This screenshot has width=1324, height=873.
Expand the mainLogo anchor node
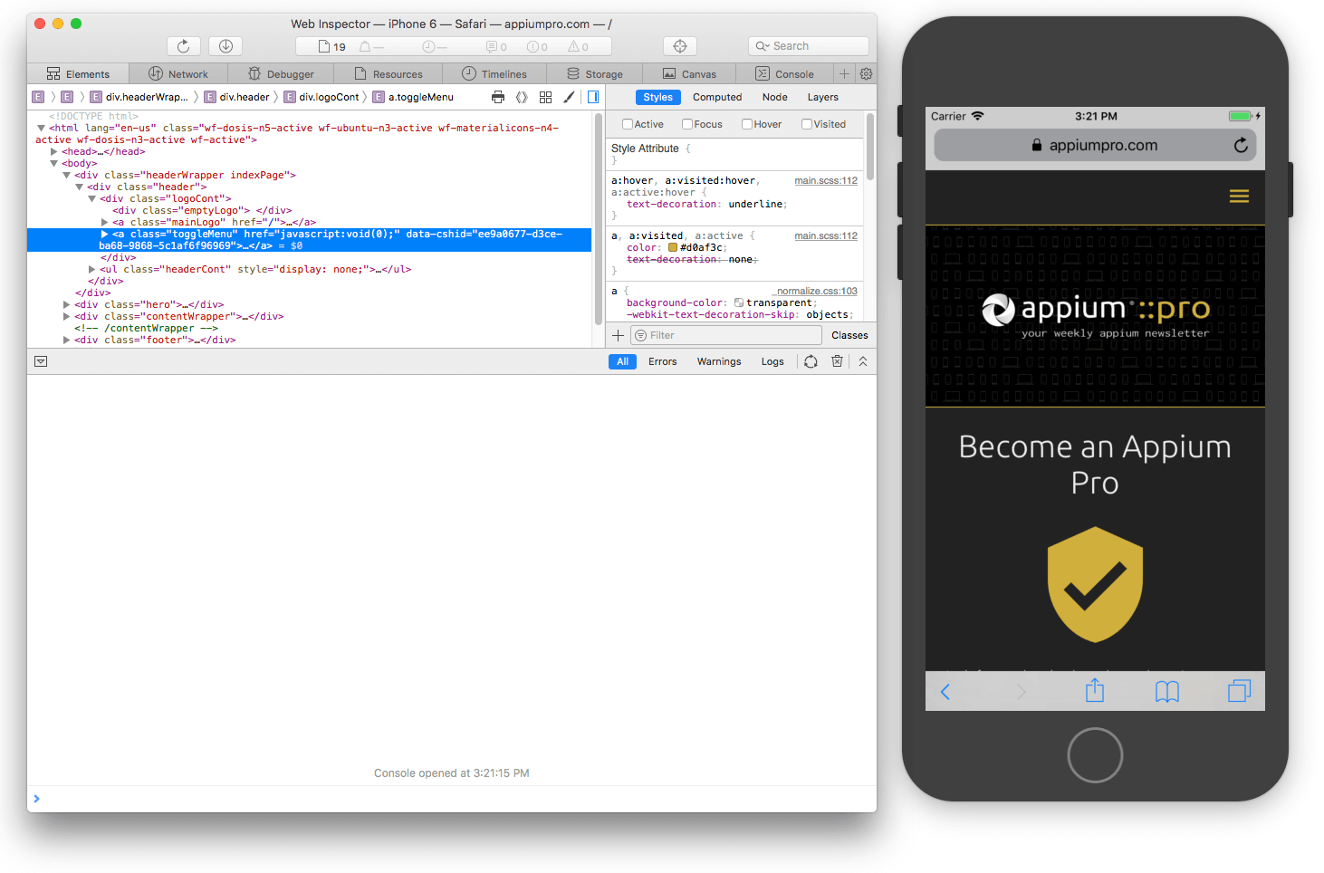104,222
